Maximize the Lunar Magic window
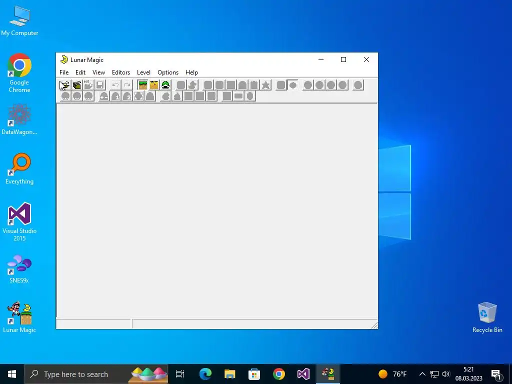Screen dimensions: 512x384 (x=343, y=59)
